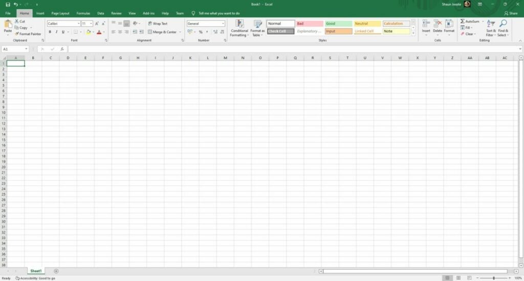Image resolution: width=524 pixels, height=281 pixels.
Task: Click Increase Decimal icon
Action: pyautogui.click(x=215, y=32)
